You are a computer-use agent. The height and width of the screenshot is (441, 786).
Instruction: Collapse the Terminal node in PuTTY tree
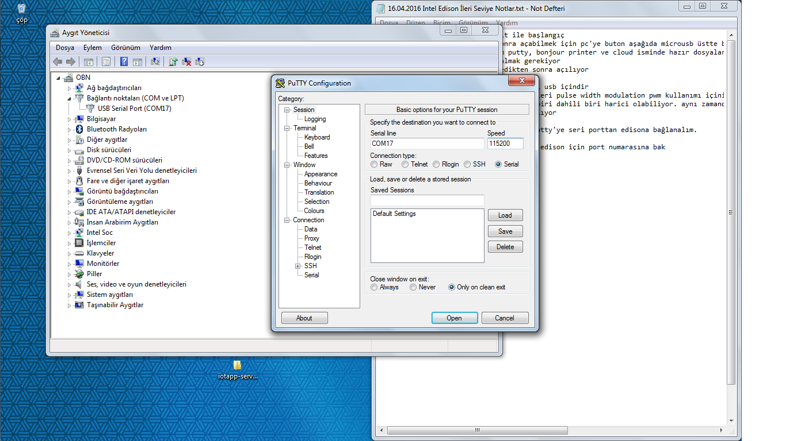point(287,128)
